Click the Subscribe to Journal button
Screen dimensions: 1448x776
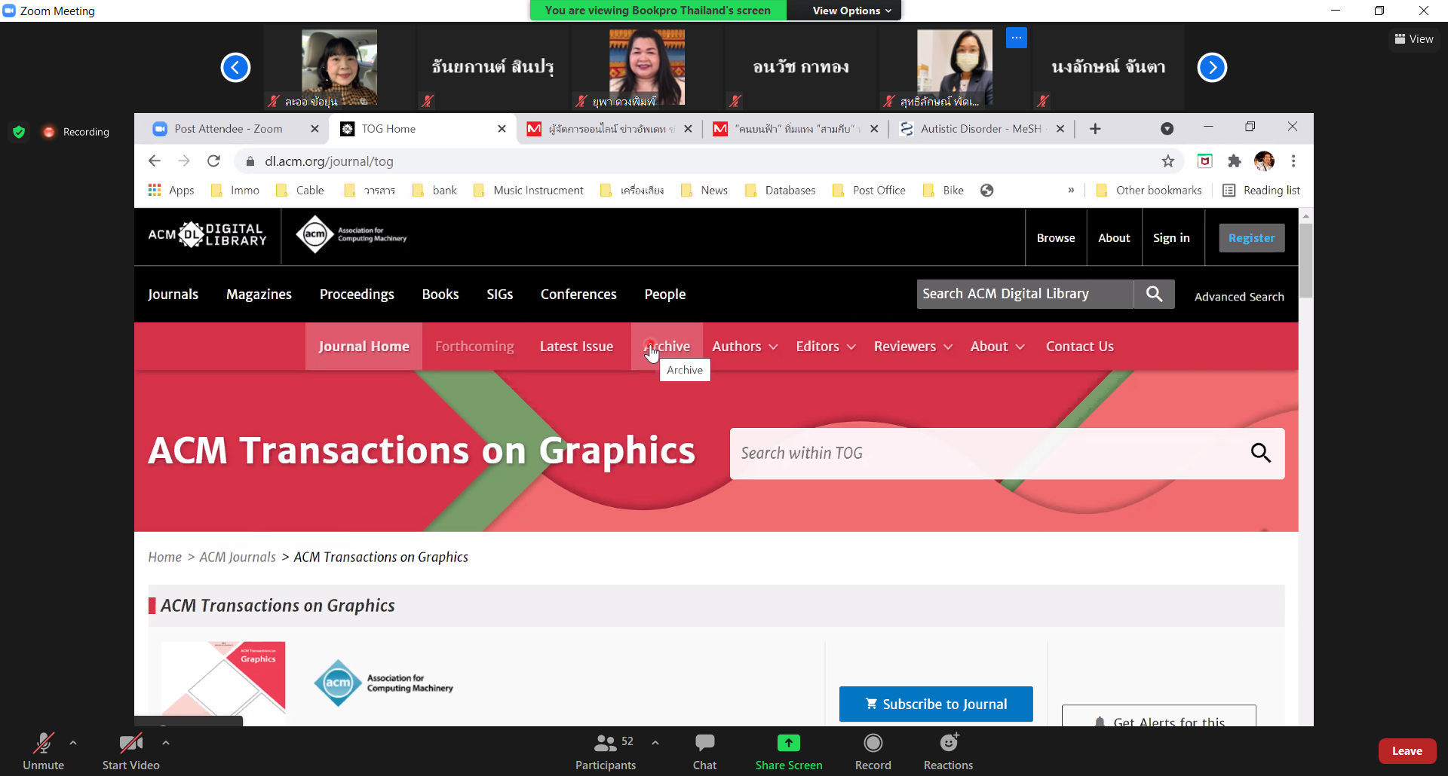coord(936,704)
